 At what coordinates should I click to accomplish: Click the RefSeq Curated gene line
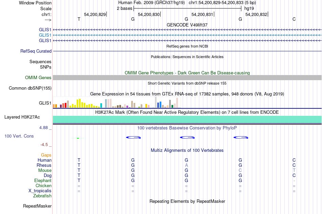[x=187, y=51]
